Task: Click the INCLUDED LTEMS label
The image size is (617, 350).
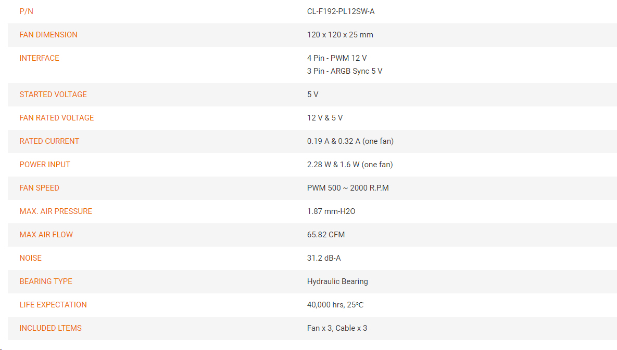Action: click(x=51, y=328)
